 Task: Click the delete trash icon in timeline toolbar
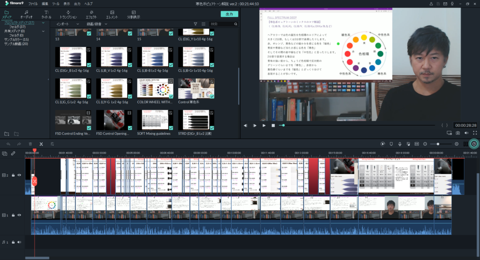30,144
